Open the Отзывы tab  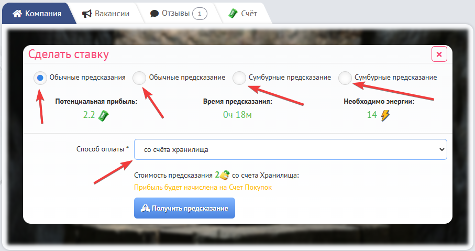point(179,14)
